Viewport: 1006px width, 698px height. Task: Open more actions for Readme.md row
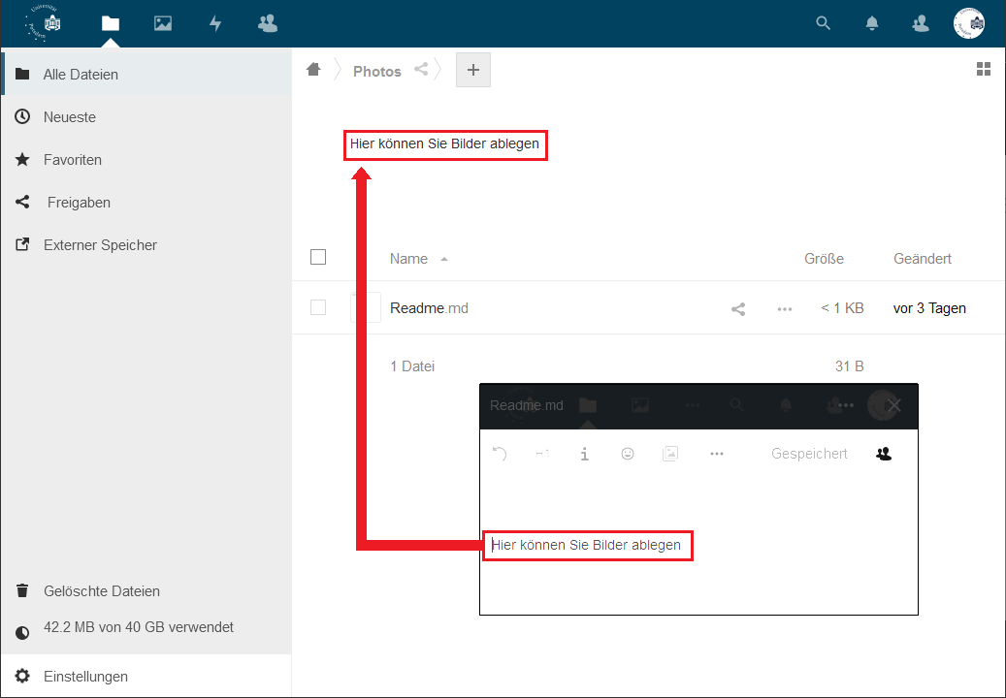point(785,309)
